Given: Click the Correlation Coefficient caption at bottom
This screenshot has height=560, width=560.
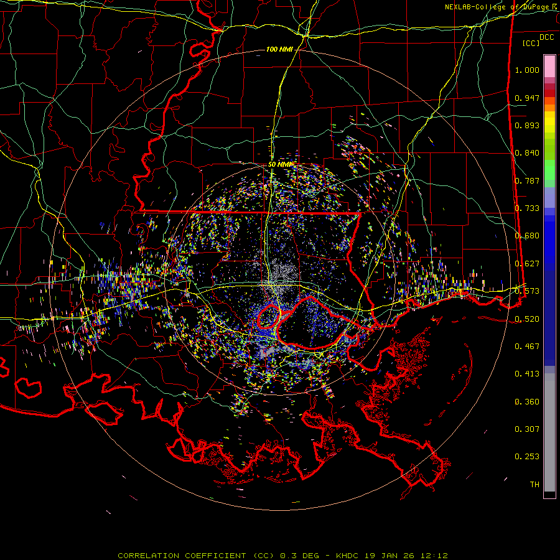Looking at the screenshot, I should [283, 556].
